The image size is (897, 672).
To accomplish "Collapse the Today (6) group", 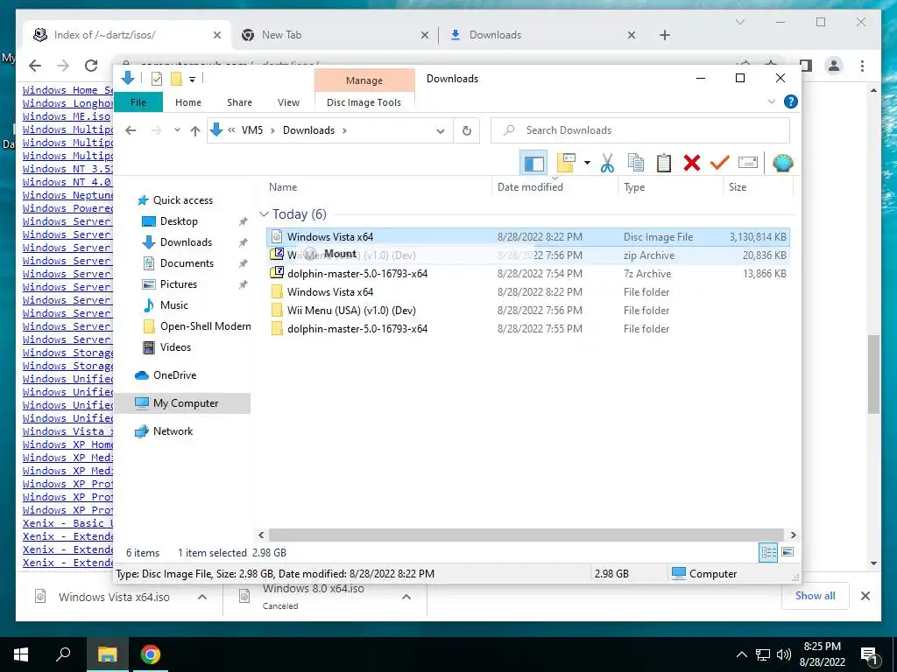I will 264,214.
